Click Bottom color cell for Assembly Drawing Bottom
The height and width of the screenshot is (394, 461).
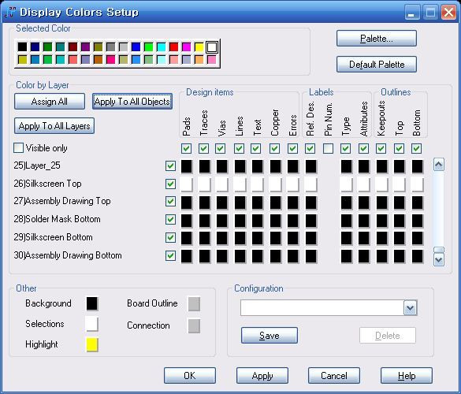(417, 256)
